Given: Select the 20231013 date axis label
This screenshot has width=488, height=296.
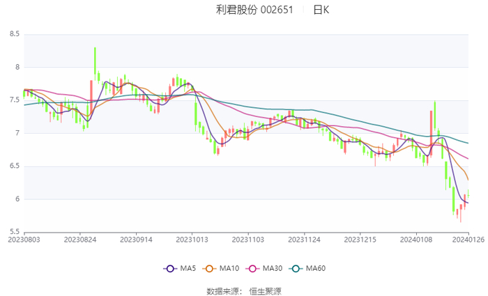Looking at the screenshot, I should pyautogui.click(x=192, y=239).
